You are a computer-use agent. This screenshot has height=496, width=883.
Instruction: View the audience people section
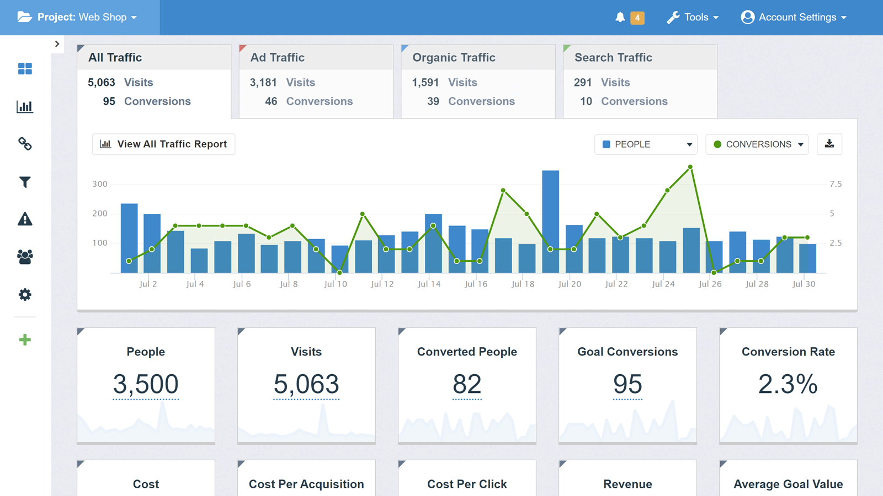(x=25, y=257)
